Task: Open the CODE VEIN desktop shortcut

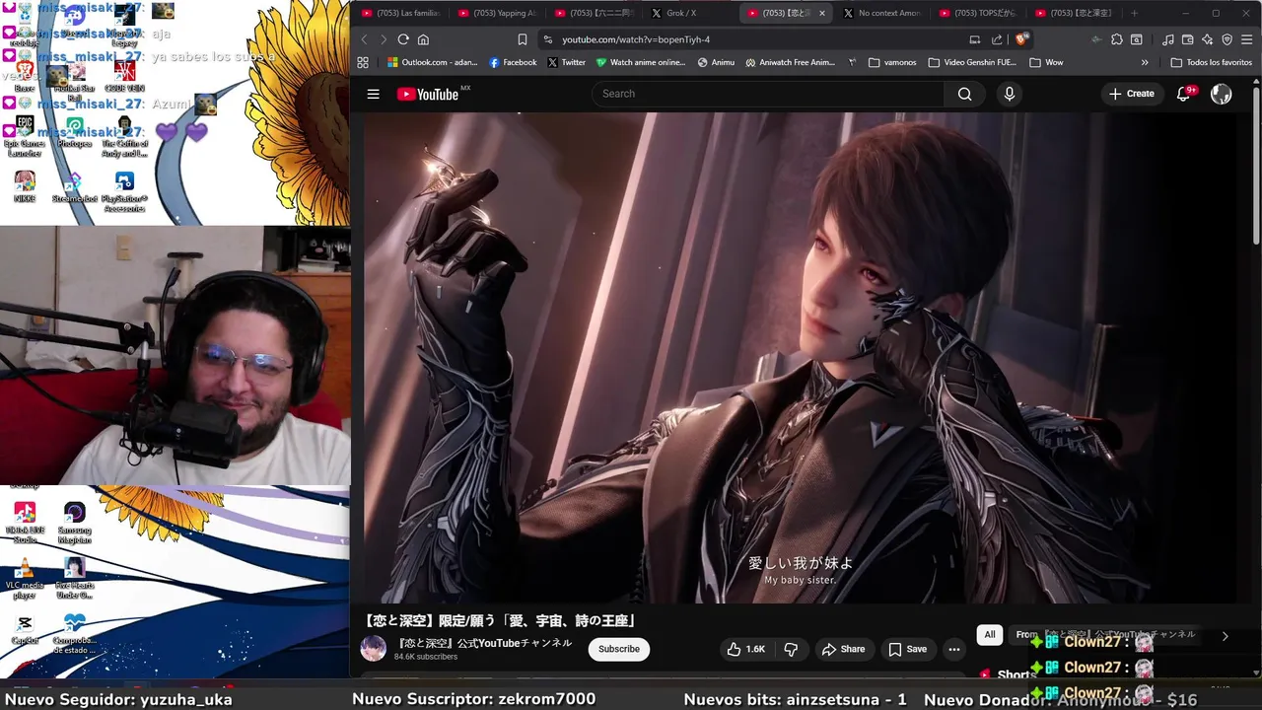Action: [x=124, y=77]
